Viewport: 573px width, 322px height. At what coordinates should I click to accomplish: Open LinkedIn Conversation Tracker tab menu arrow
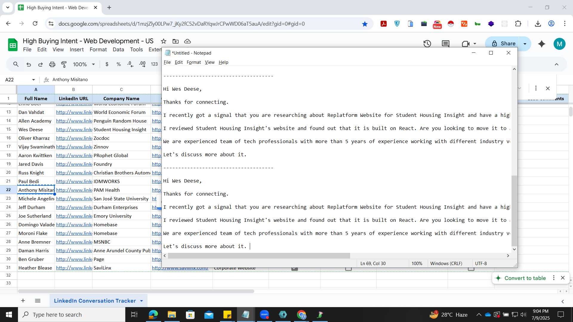[141, 301]
